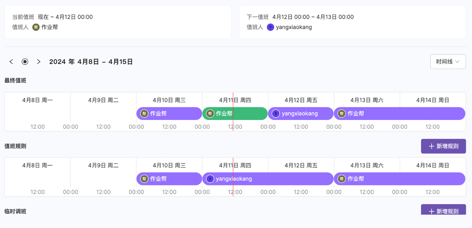Click avatar icon in green 作业帮 shift
This screenshot has width=472, height=228.
point(210,114)
